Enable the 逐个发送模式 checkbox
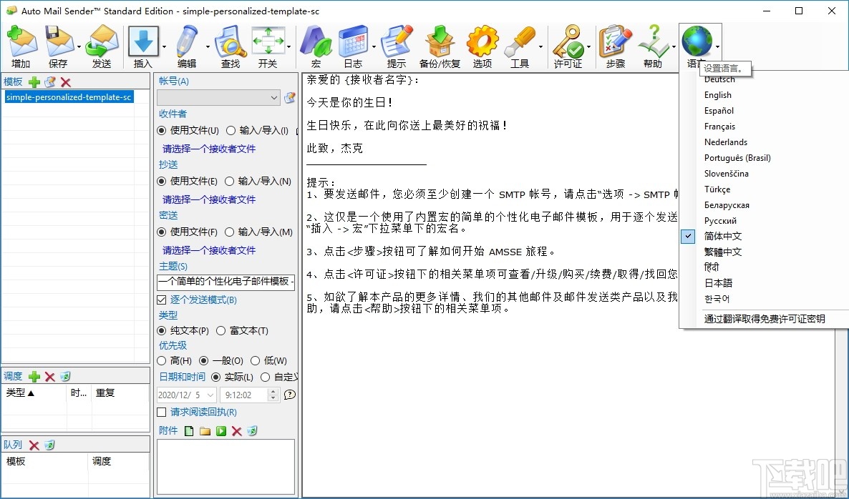Screen dimensions: 849x499 tap(162, 300)
